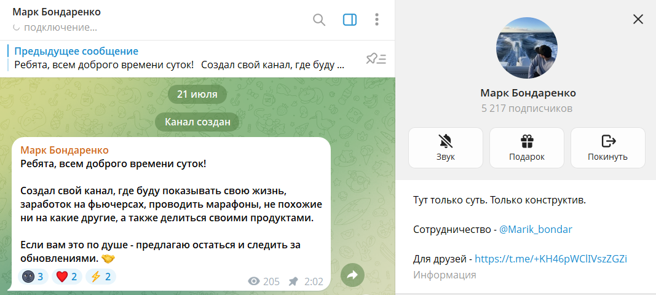This screenshot has width=656, height=295.
Task: Click the pin icon beside 2:02 time
Action: [293, 281]
